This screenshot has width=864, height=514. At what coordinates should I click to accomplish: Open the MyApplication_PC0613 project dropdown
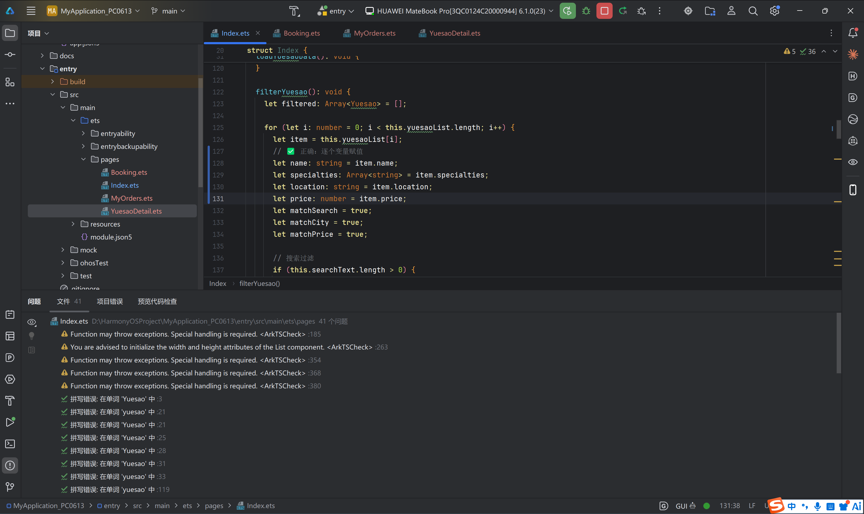pyautogui.click(x=93, y=11)
